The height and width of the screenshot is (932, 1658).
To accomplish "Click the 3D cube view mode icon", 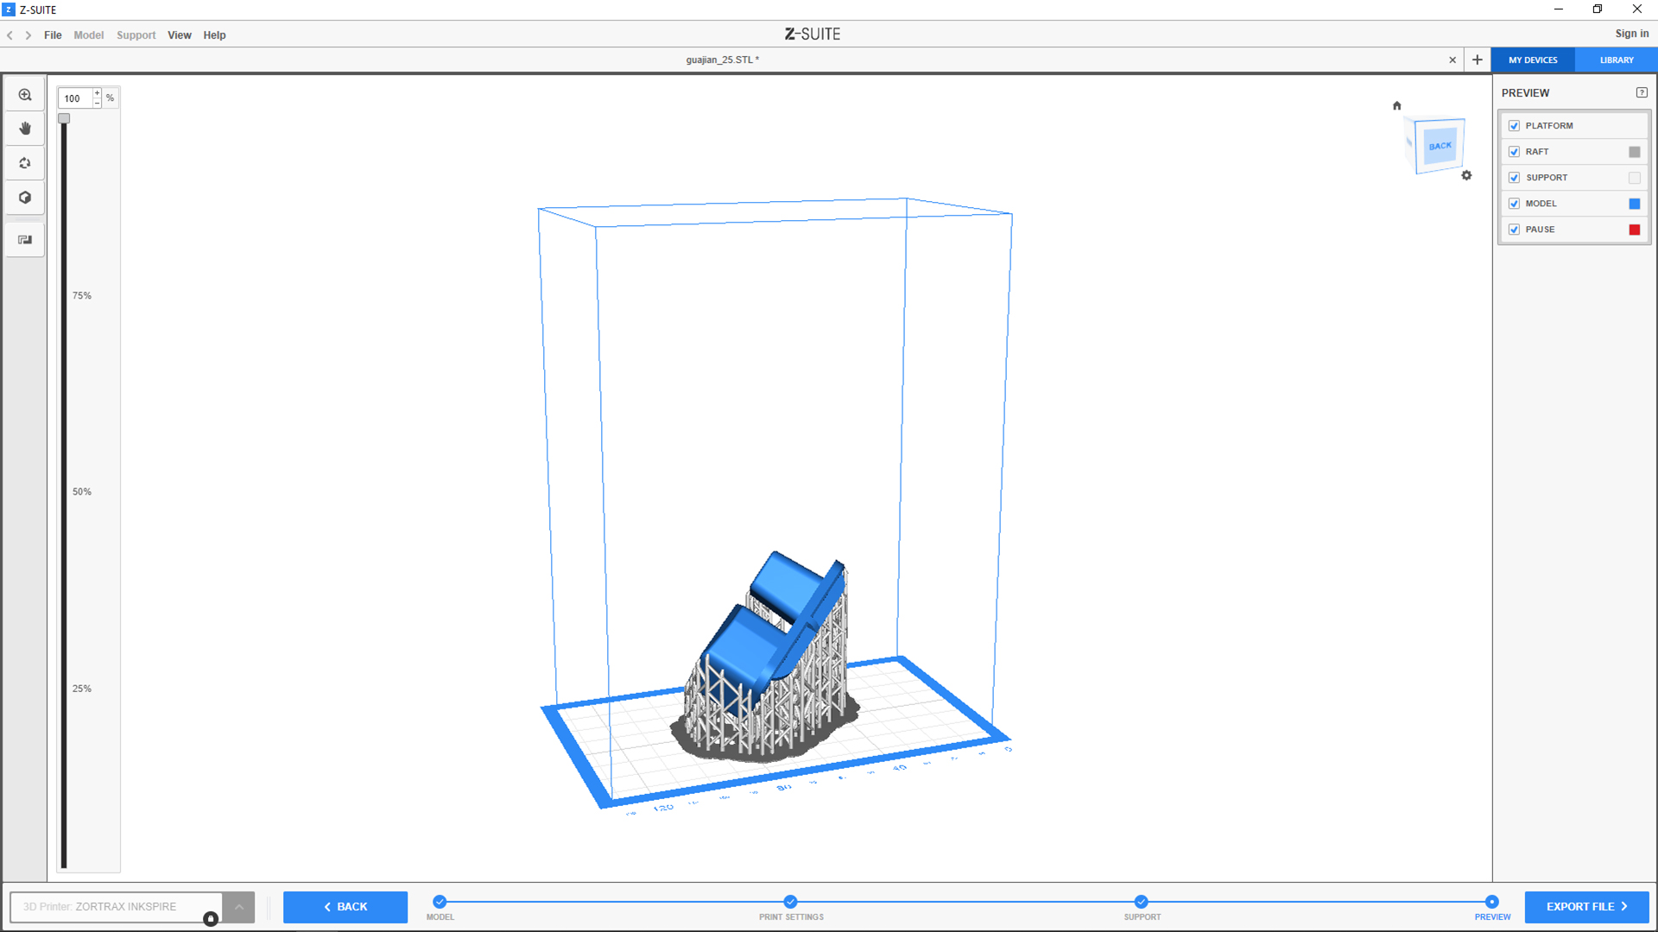I will pos(25,198).
